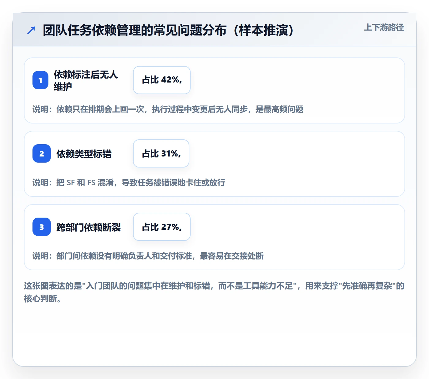429x379 pixels.
Task: Click the heading 依赖类型标错
Action: coord(84,154)
